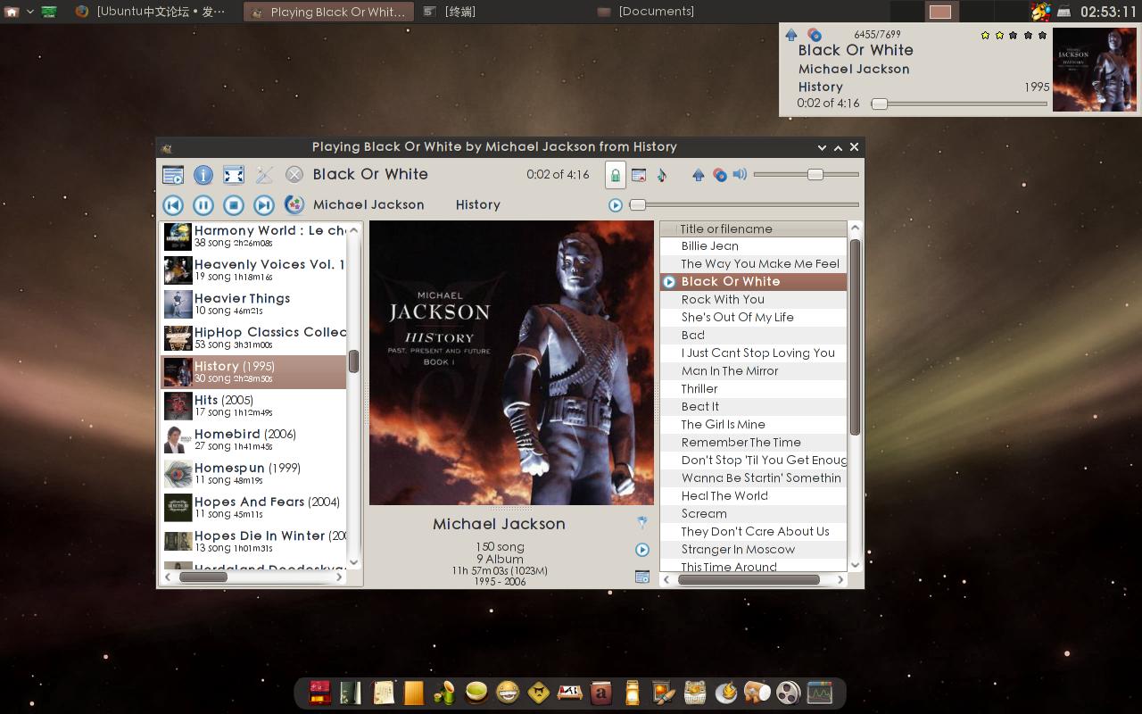Click the red-blue discs filter icon in player
The width and height of the screenshot is (1142, 714).
click(x=720, y=175)
